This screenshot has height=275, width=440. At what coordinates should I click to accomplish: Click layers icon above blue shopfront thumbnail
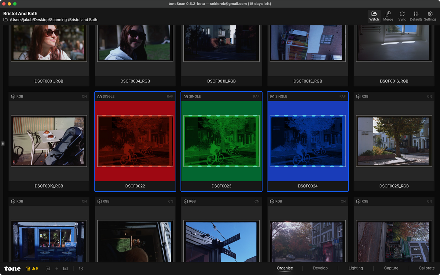13,201
